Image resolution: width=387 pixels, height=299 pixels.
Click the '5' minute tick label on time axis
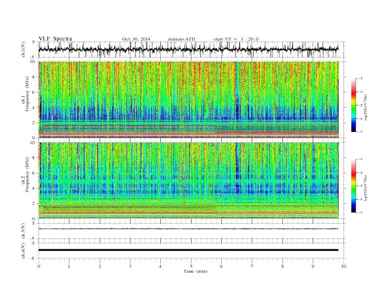pos(191,266)
